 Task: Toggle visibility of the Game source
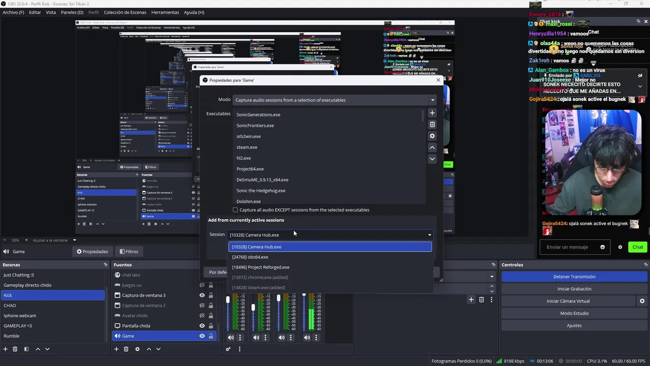[202, 336]
